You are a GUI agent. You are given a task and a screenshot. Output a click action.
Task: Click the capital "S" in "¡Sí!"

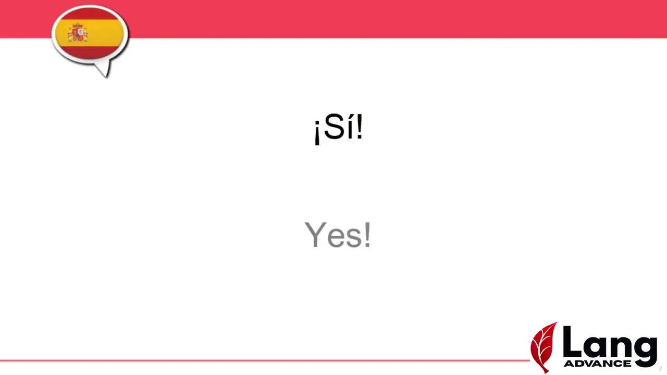pos(333,128)
